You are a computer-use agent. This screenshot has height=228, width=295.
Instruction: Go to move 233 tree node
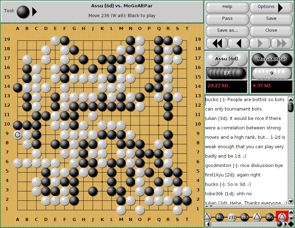[x=244, y=217]
